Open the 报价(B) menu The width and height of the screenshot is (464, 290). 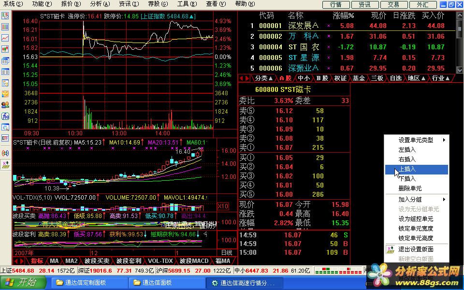coord(71,4)
